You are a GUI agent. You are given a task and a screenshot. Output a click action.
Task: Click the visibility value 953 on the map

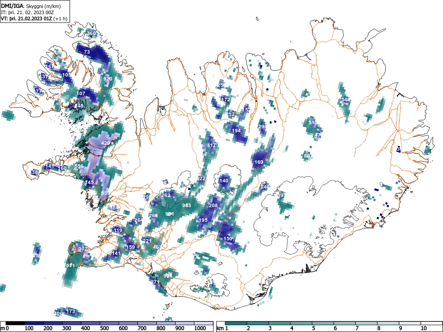coord(187,205)
